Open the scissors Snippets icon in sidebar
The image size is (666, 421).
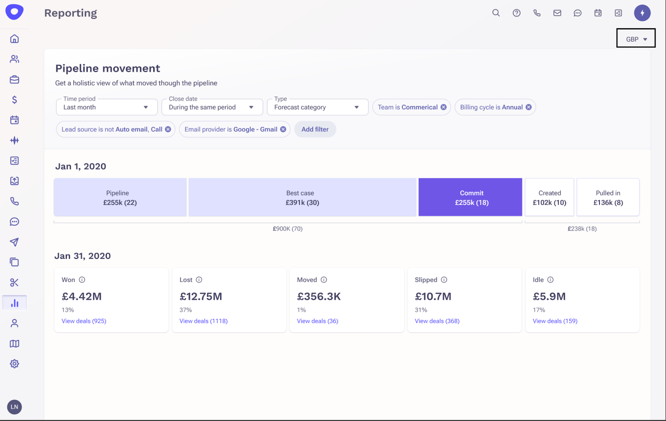coord(15,283)
